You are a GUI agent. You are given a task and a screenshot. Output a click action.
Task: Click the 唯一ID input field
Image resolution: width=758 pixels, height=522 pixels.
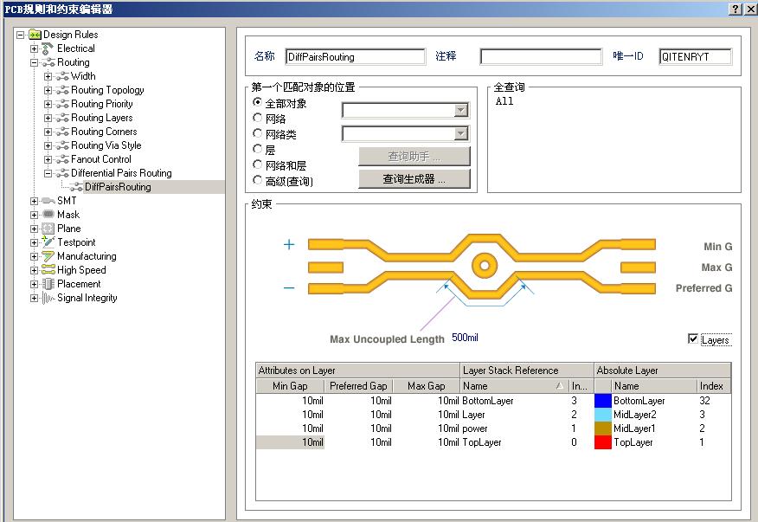[695, 56]
